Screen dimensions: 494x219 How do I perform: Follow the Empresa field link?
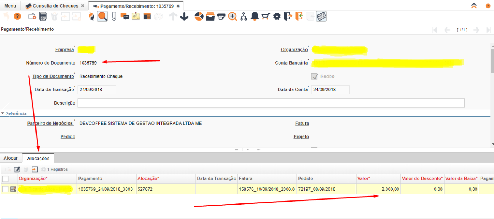click(64, 50)
